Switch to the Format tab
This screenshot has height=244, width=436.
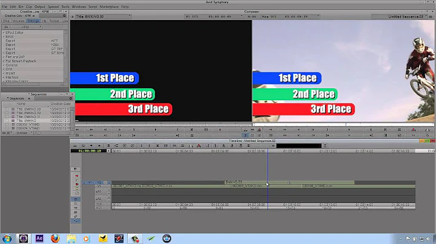(54, 21)
